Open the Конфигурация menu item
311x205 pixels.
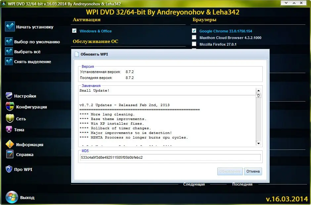[x=31, y=107]
